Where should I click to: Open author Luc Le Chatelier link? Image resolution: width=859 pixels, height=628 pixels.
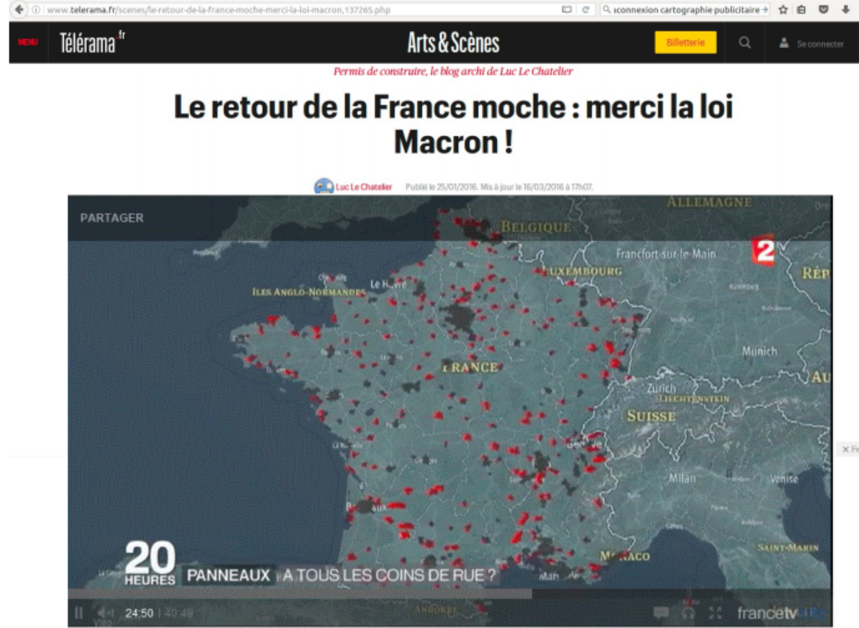coord(364,187)
